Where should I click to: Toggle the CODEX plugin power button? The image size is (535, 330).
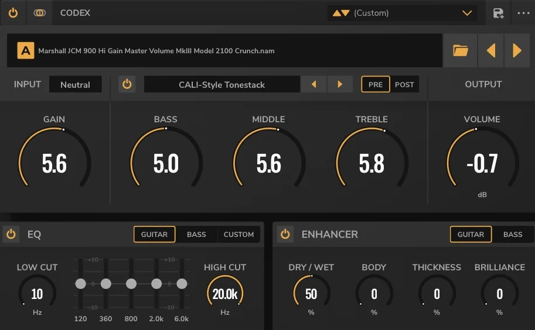click(x=13, y=13)
